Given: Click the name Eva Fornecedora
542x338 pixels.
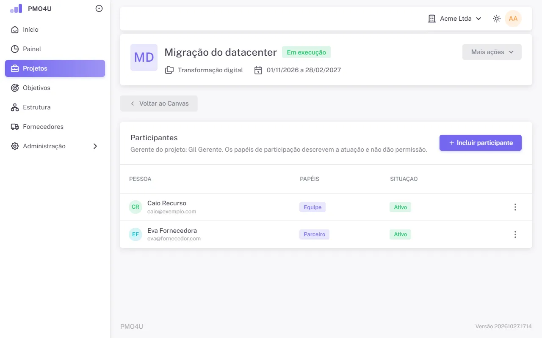Looking at the screenshot, I should click(x=172, y=231).
